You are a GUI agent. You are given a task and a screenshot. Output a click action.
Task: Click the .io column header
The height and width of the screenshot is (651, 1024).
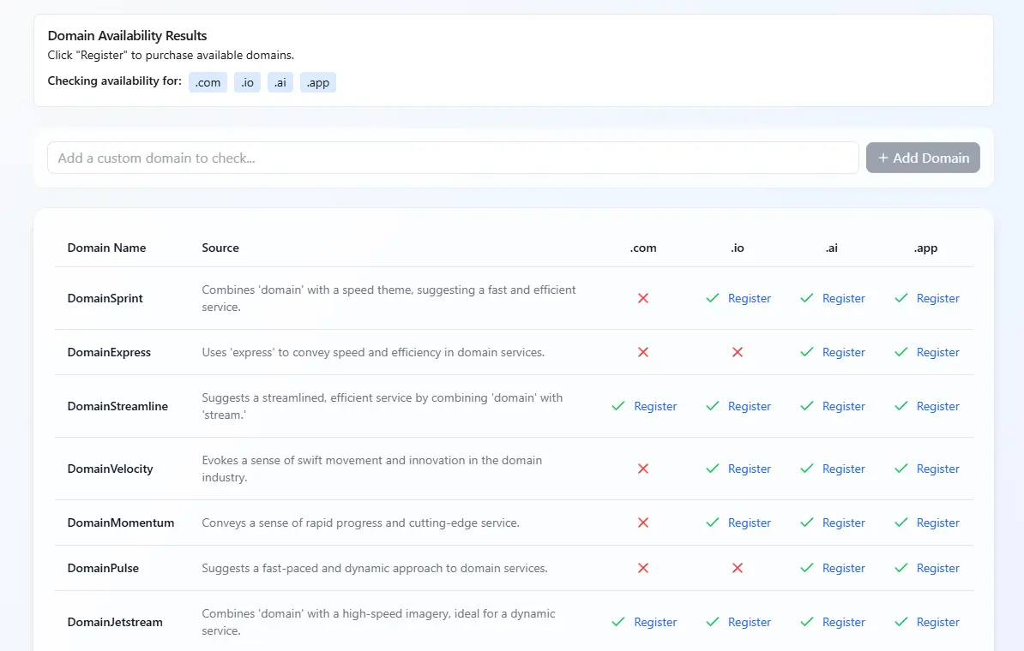click(x=737, y=248)
